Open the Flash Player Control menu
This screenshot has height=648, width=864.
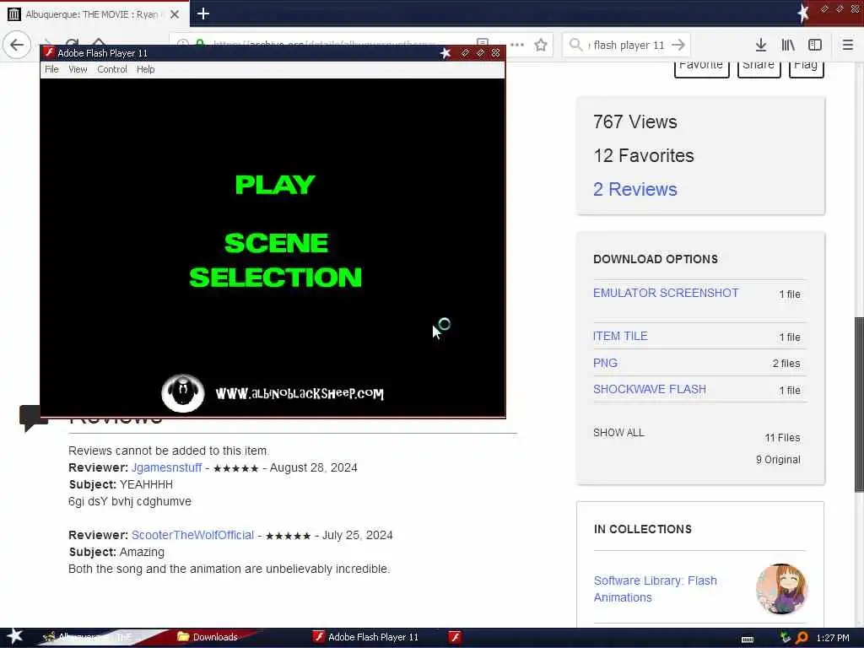click(112, 69)
